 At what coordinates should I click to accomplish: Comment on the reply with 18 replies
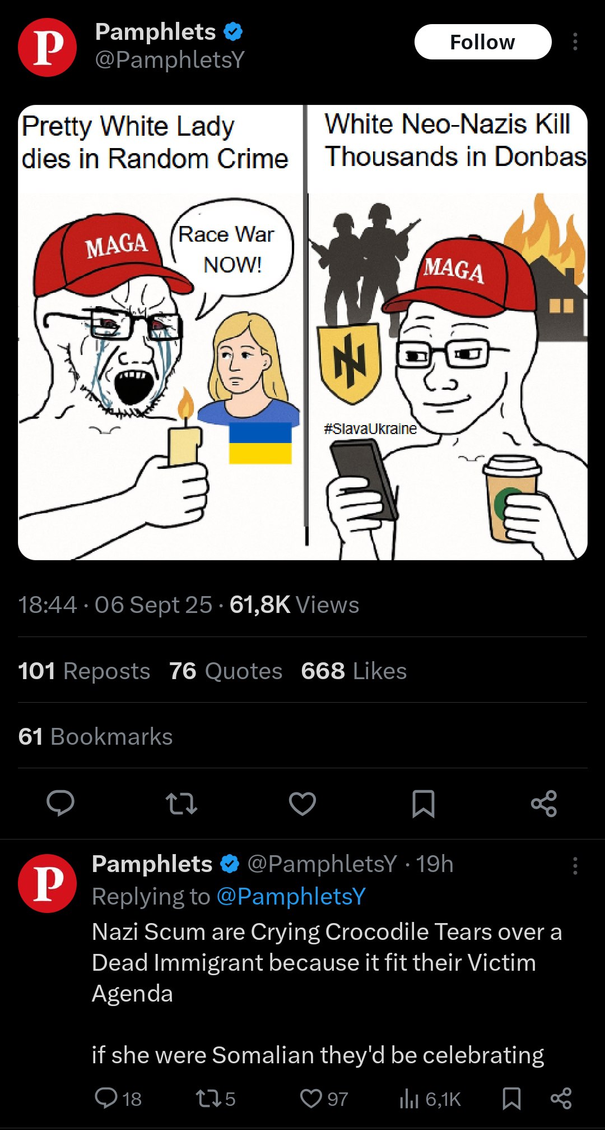[118, 1098]
